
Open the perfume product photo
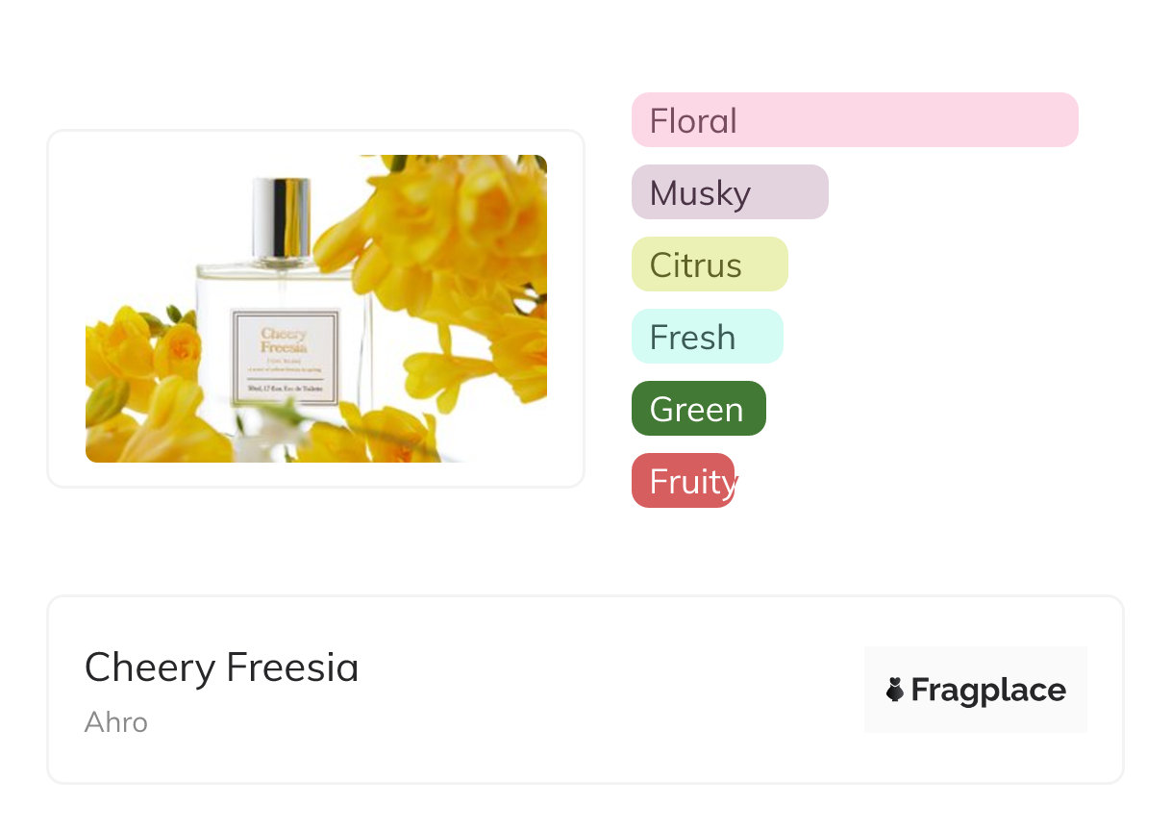pos(316,309)
